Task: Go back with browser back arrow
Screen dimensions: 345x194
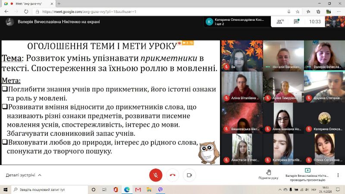Action: [x=7, y=12]
